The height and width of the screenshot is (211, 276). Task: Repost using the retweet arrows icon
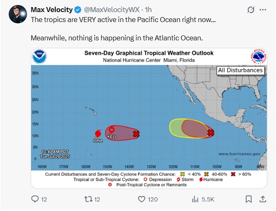88,199
